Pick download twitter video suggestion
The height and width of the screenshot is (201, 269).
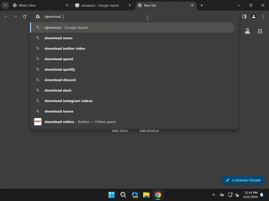click(132, 48)
